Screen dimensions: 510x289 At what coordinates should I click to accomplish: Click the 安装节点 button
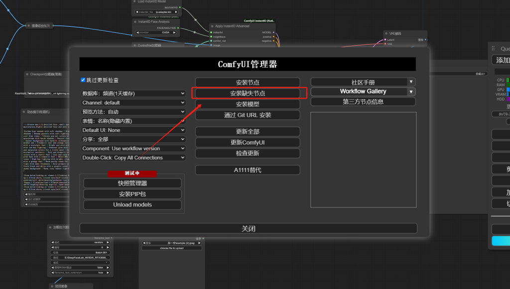coord(248,83)
